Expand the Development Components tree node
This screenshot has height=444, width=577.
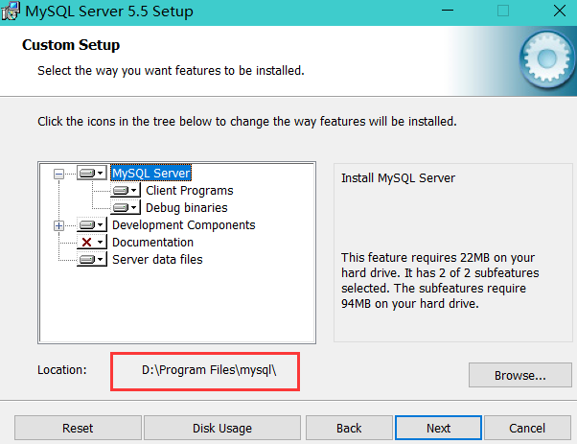[58, 225]
